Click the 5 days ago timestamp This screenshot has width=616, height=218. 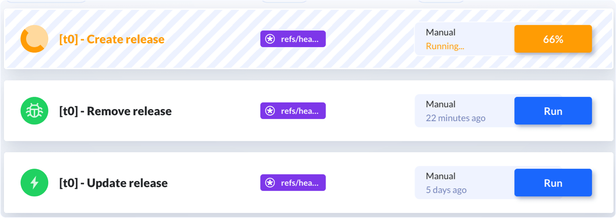[446, 190]
